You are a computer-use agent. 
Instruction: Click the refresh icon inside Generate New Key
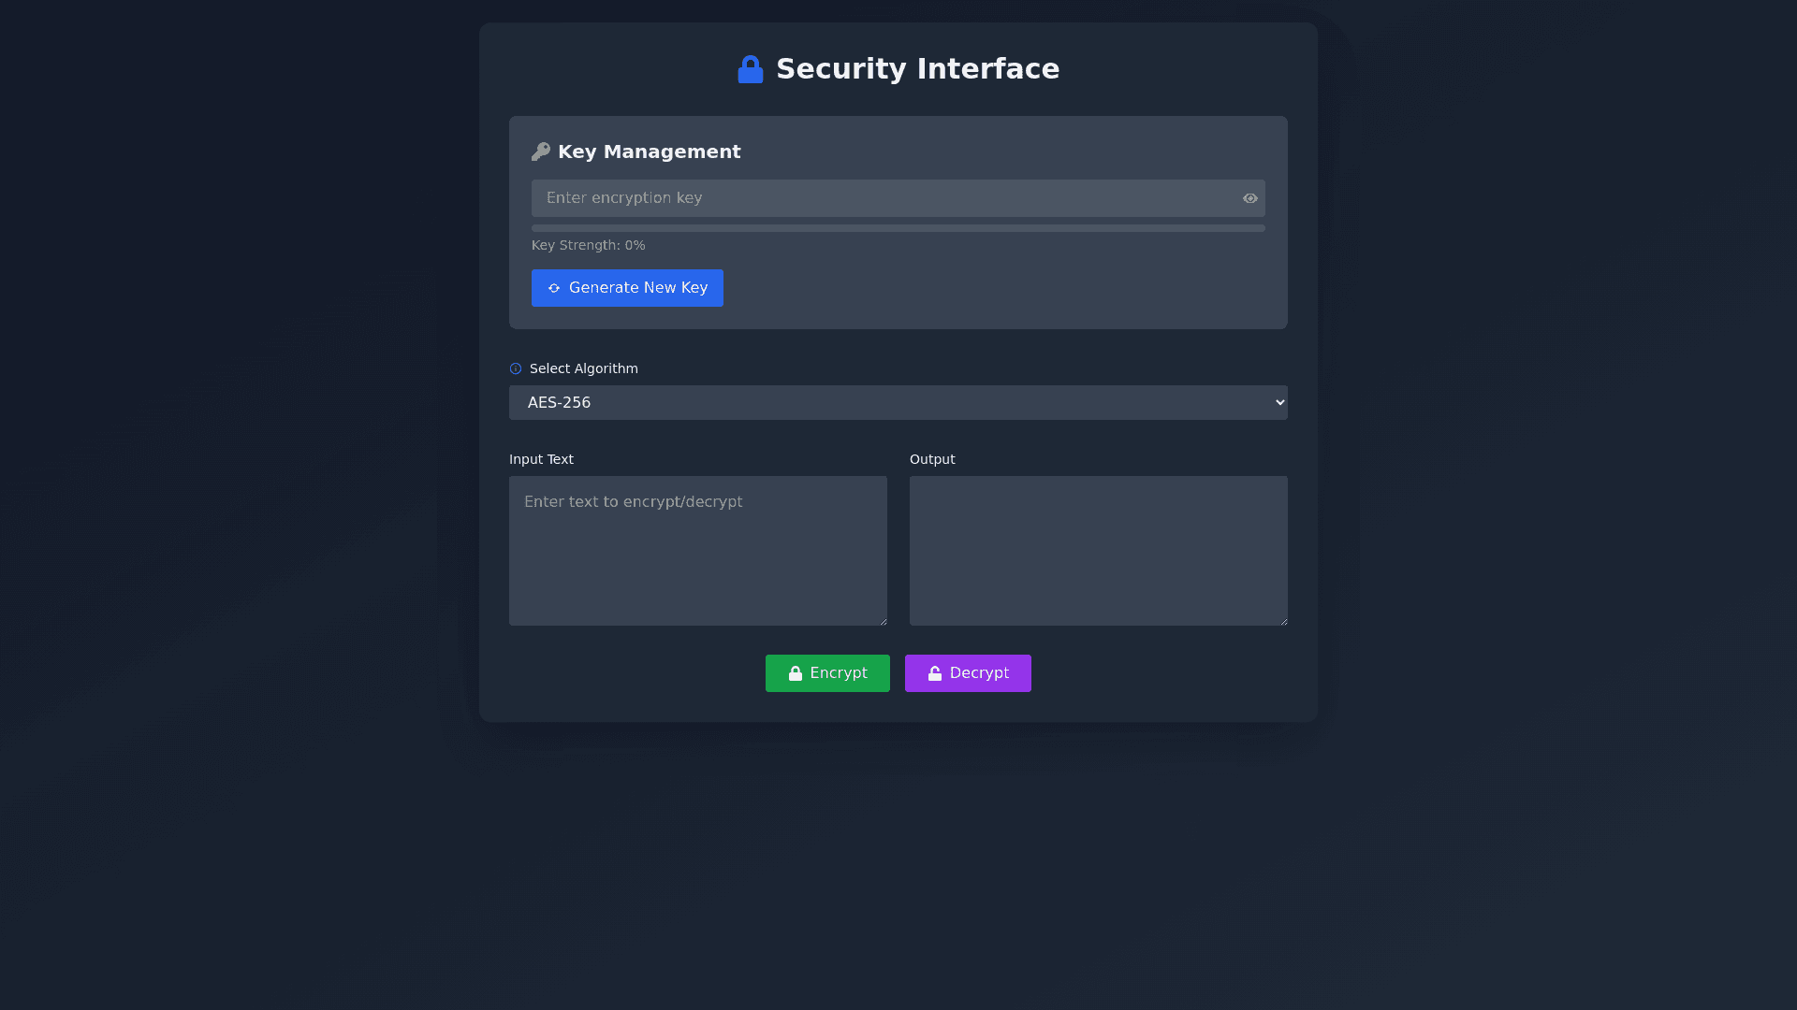click(554, 288)
